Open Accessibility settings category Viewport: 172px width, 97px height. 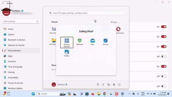pos(21,78)
